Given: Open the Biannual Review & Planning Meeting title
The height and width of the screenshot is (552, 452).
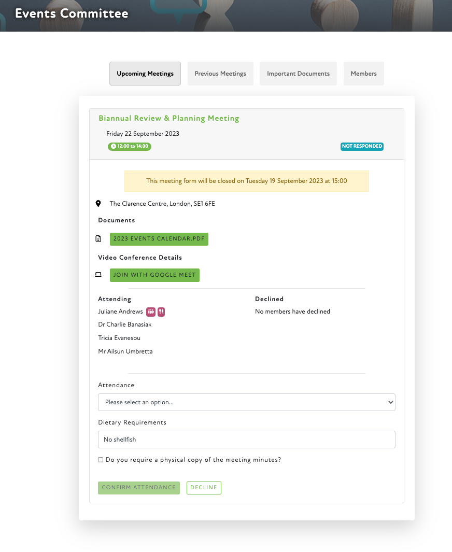Looking at the screenshot, I should click(x=169, y=118).
